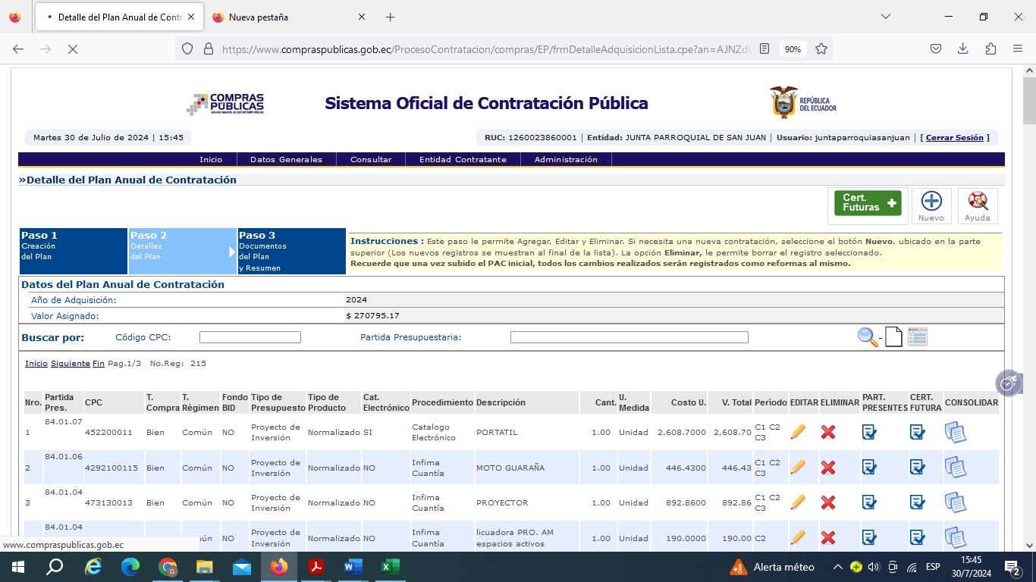
Task: Open the Ayuda lifebuoy help icon
Action: [977, 202]
